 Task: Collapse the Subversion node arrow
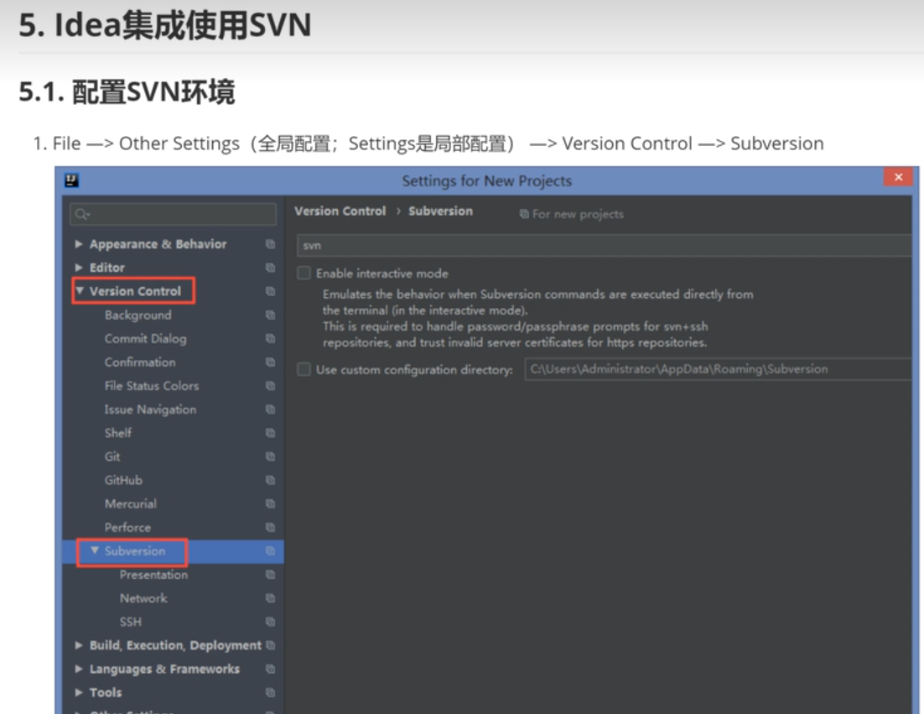94,550
